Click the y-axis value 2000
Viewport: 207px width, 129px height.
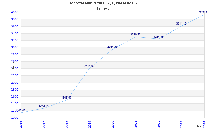click(x=15, y=83)
